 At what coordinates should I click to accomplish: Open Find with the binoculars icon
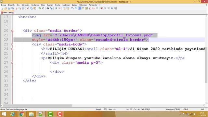[x=48, y=8]
